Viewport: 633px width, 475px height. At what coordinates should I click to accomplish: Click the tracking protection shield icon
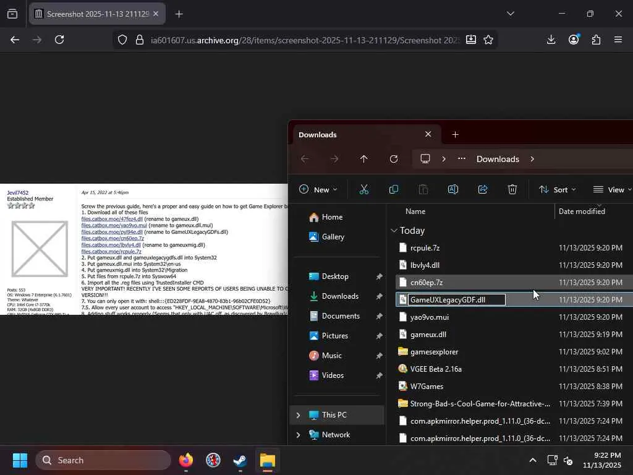[x=122, y=40]
